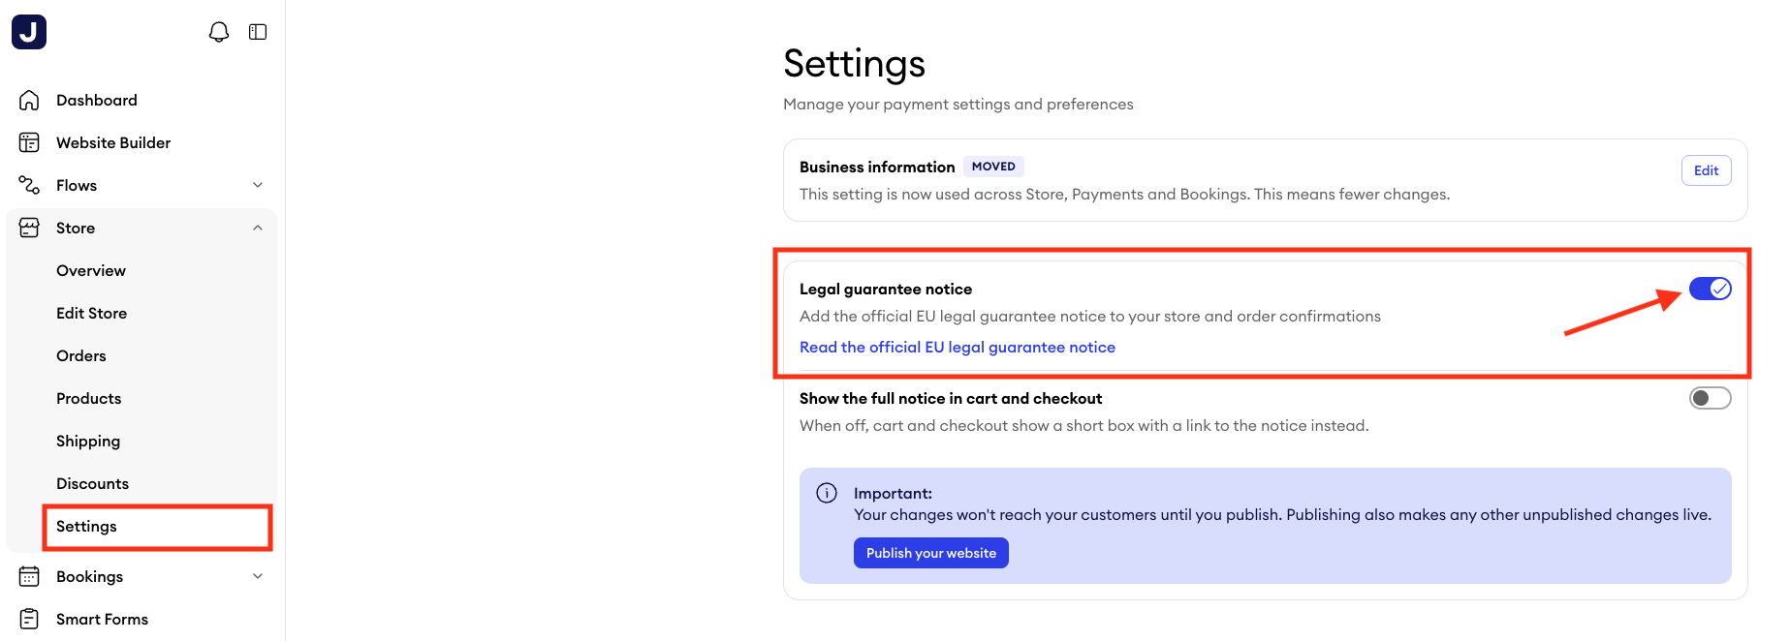Click the 'Important:' label
Screen dimensions: 1790x641
(893, 493)
